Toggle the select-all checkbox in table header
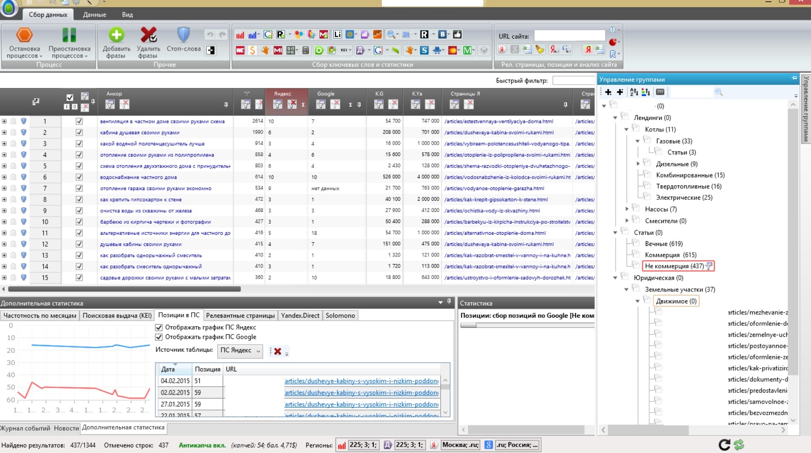 [70, 97]
